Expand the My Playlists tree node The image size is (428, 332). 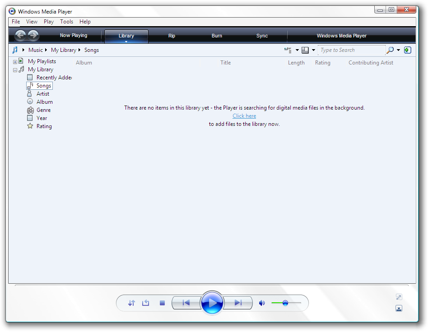point(15,62)
